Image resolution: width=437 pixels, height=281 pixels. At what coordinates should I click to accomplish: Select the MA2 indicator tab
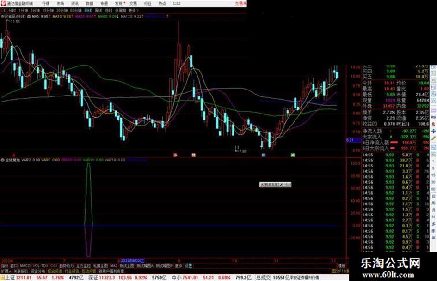click(114, 266)
